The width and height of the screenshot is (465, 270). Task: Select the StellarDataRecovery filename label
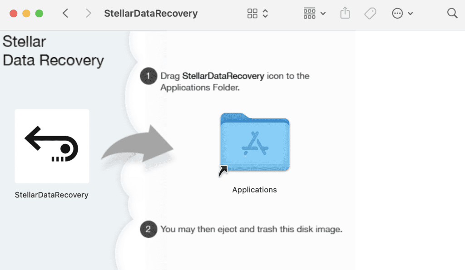click(x=52, y=195)
